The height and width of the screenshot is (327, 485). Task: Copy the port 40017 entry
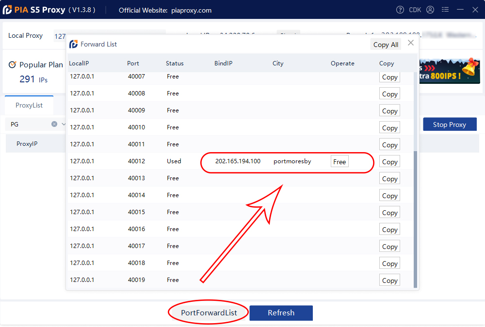pos(390,247)
